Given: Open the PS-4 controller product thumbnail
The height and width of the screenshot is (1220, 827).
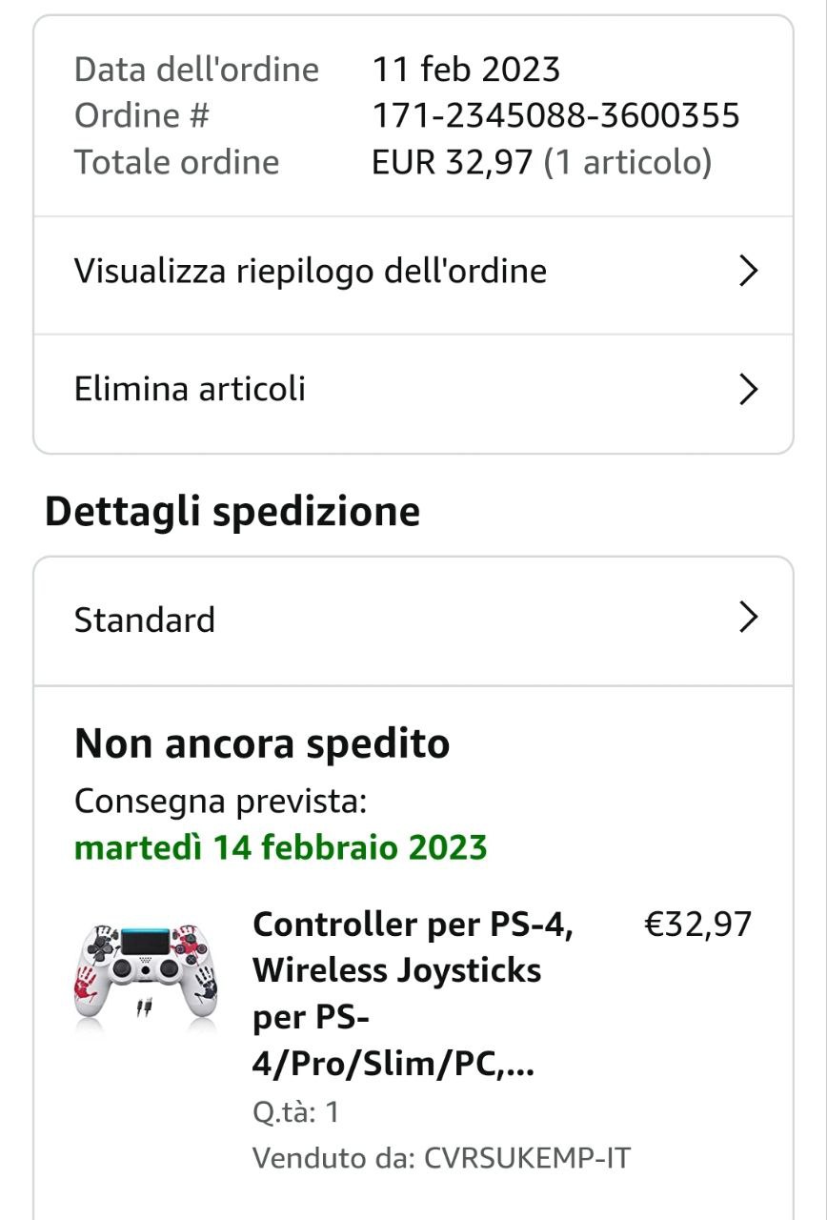Looking at the screenshot, I should pos(145,972).
